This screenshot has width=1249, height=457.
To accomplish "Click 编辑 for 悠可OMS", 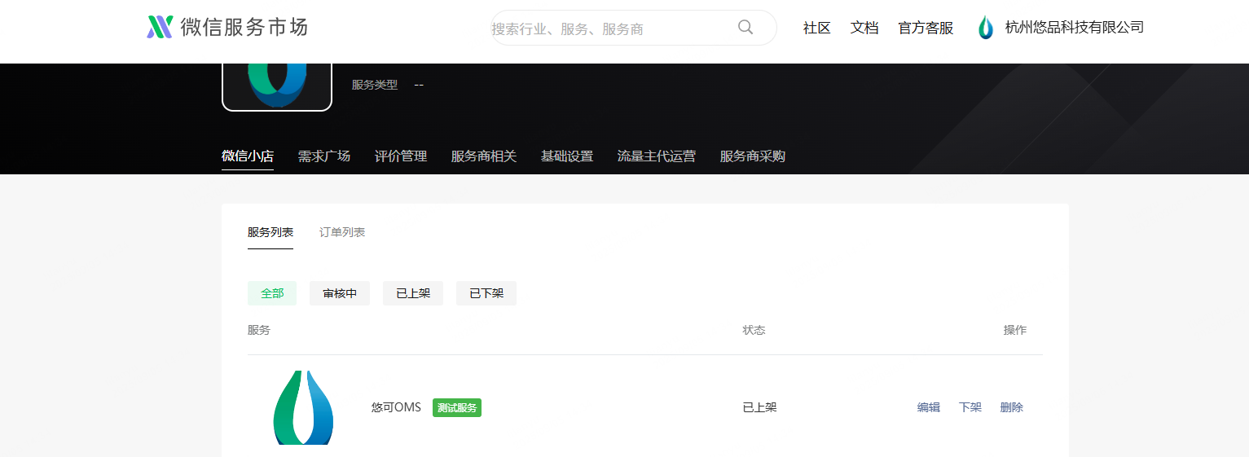I will [x=929, y=407].
